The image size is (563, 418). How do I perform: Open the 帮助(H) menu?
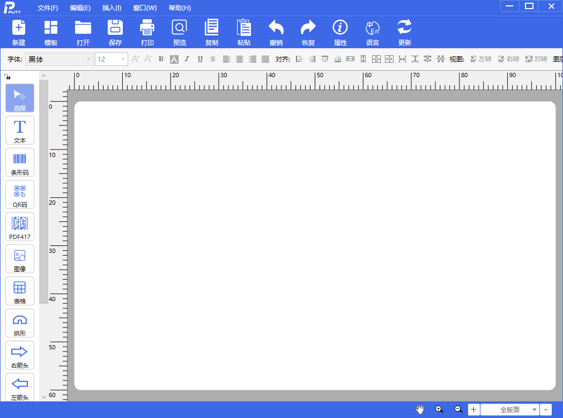click(180, 8)
